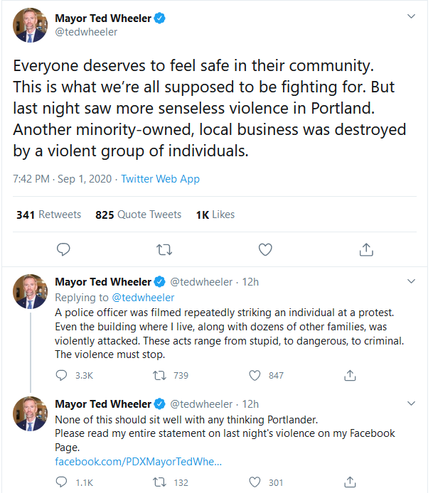Screen dimensions: 433x493
Task: Retweet the reply with 132 retweets
Action: pyautogui.click(x=159, y=482)
